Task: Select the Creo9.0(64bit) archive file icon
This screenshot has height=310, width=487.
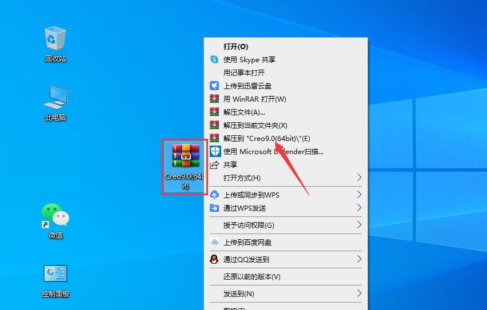Action: [x=185, y=156]
